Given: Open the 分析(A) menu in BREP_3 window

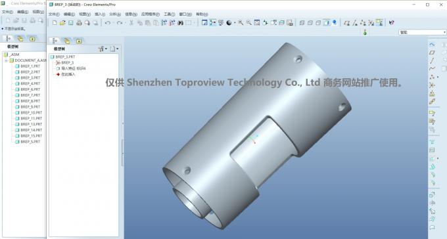Looking at the screenshot, I should pyautogui.click(x=115, y=14).
